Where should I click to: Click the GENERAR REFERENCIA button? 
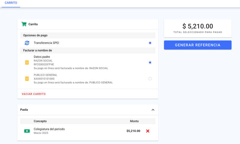198,45
